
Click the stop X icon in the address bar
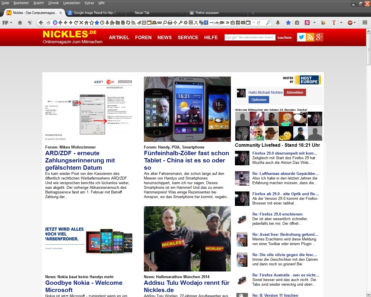81,23
